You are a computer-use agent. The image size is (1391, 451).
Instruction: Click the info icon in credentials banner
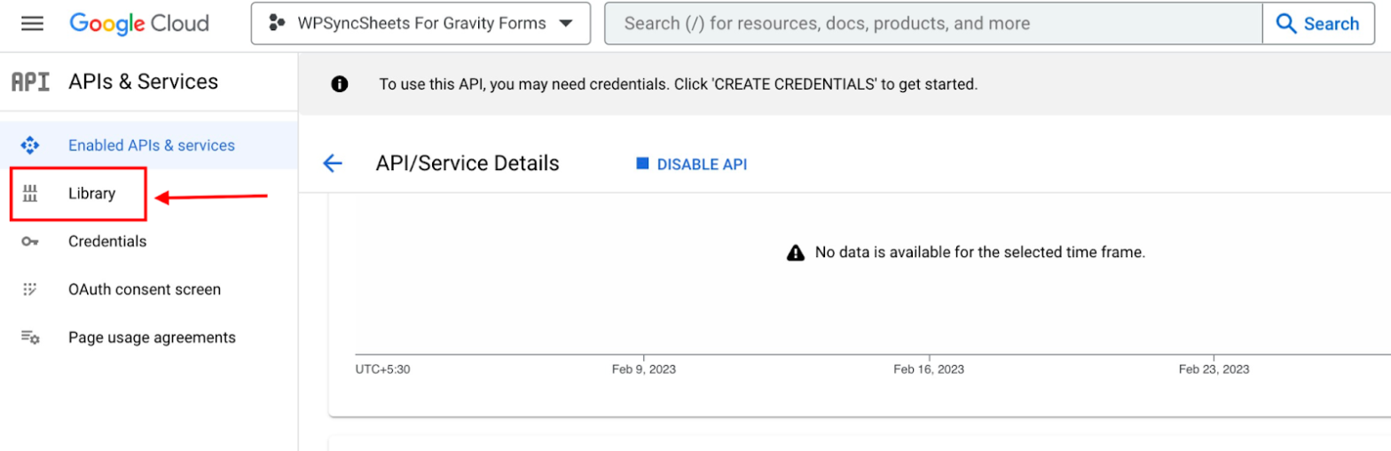(x=339, y=85)
